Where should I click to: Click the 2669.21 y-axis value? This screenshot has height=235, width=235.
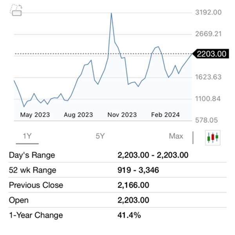(208, 34)
